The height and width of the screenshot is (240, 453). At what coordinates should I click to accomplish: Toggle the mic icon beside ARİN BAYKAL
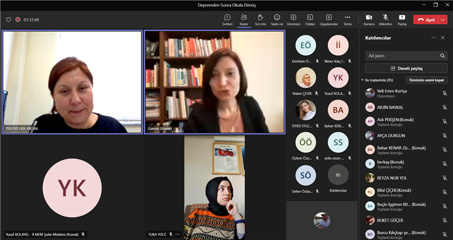(444, 107)
